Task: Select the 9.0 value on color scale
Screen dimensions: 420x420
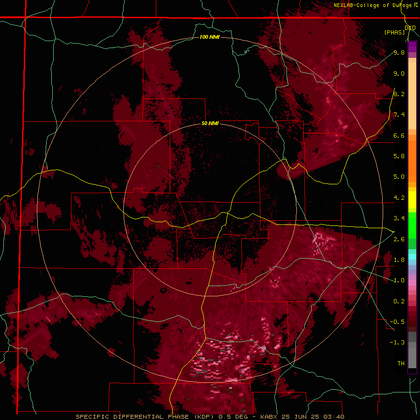Action: point(399,73)
